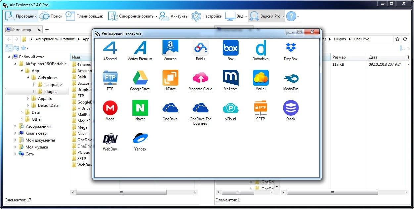The height and width of the screenshot is (209, 414).
Task: Pick the WebDav icon
Action: point(110,138)
